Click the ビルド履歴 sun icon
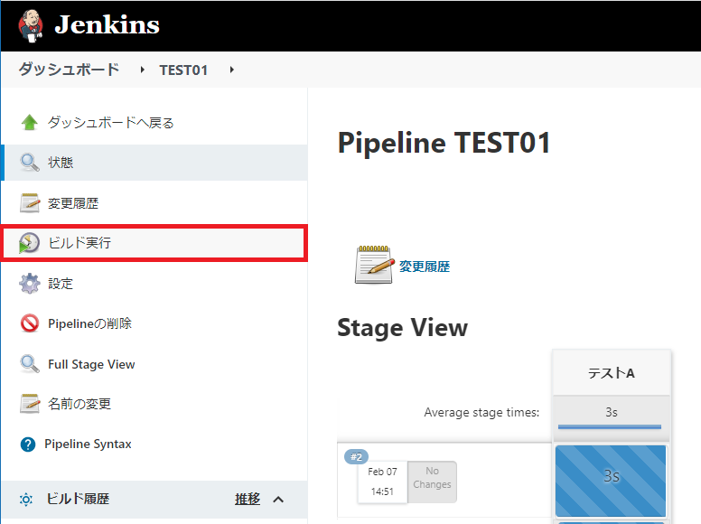 pyautogui.click(x=26, y=500)
